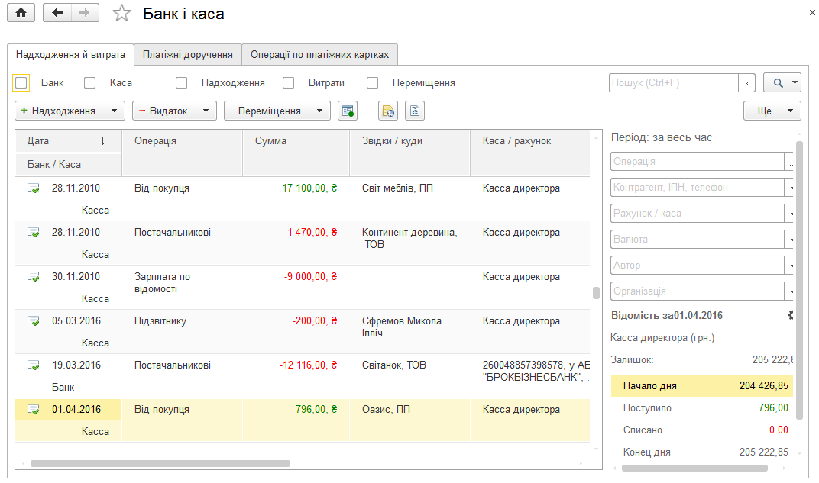
Task: Enable the Витрати filter checkbox
Action: [x=288, y=83]
